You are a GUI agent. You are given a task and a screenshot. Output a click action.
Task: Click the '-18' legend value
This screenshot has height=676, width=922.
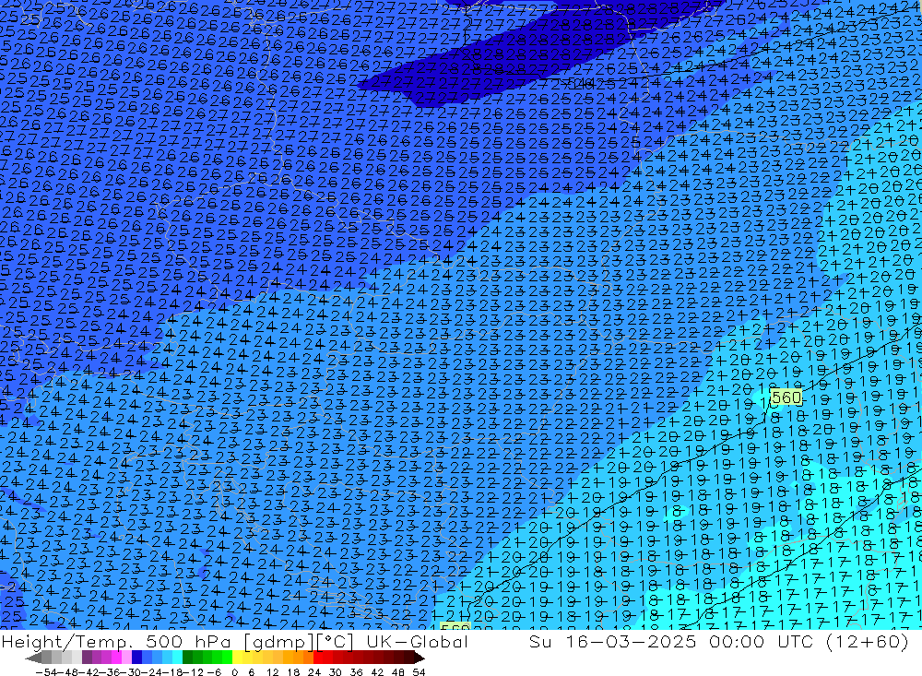click(173, 672)
